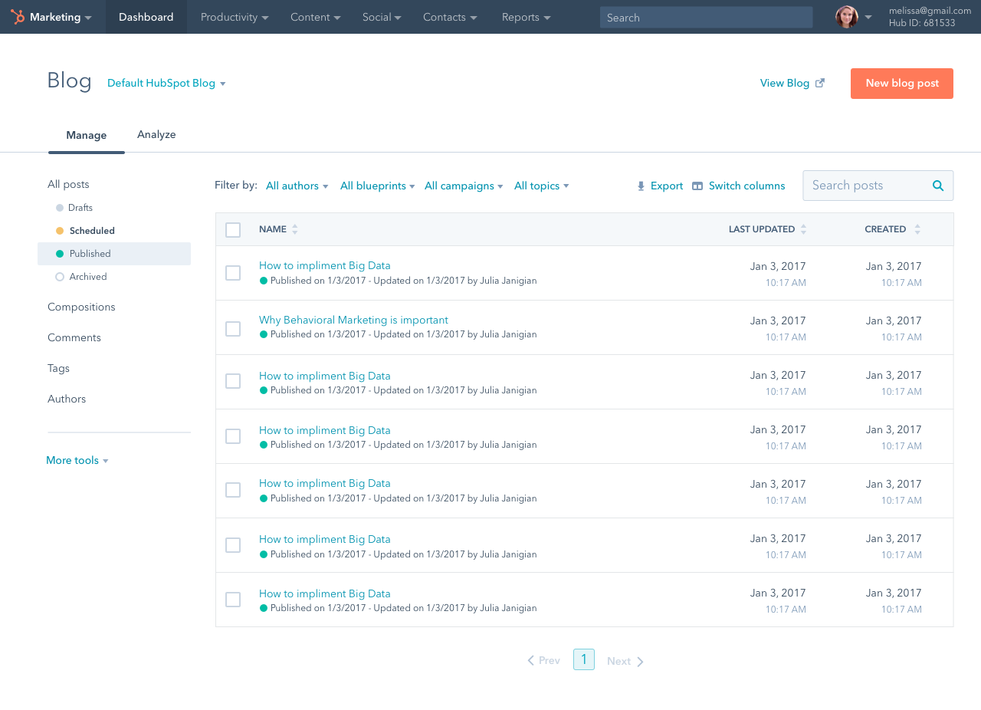Click the user profile avatar
The width and height of the screenshot is (981, 710).
[x=846, y=17]
